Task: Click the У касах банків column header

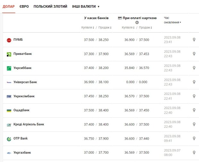Action: pyautogui.click(x=96, y=18)
